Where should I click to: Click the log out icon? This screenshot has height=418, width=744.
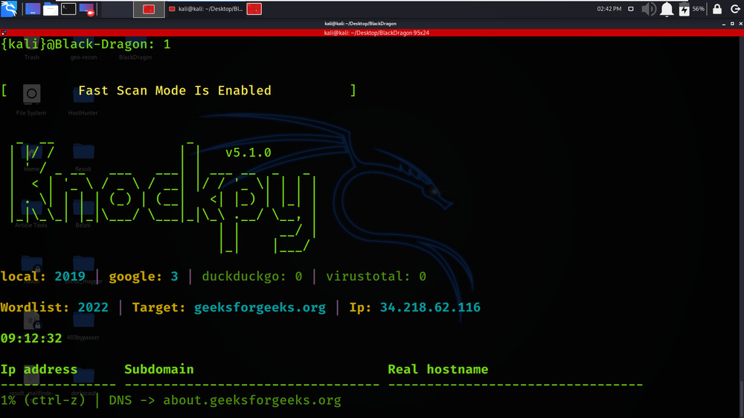click(735, 9)
